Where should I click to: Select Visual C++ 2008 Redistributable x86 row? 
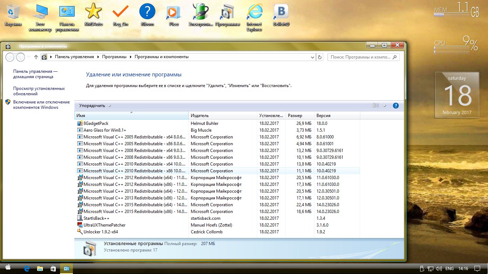point(217,157)
